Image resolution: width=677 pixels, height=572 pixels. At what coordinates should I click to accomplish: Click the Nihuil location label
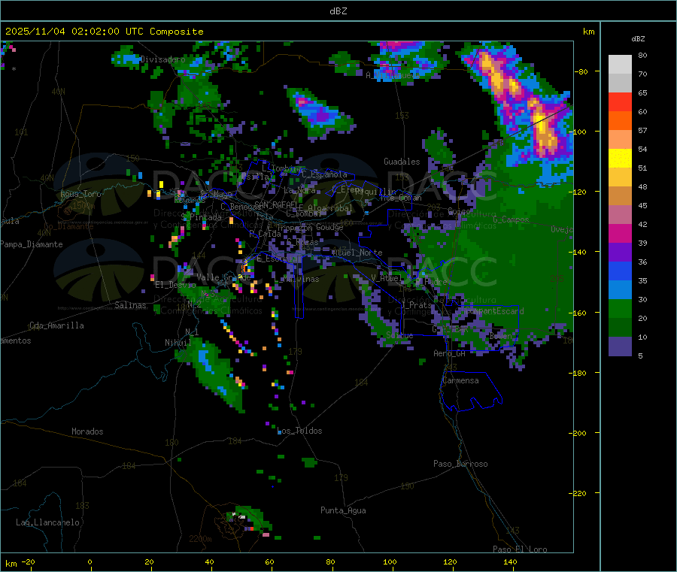click(x=178, y=343)
